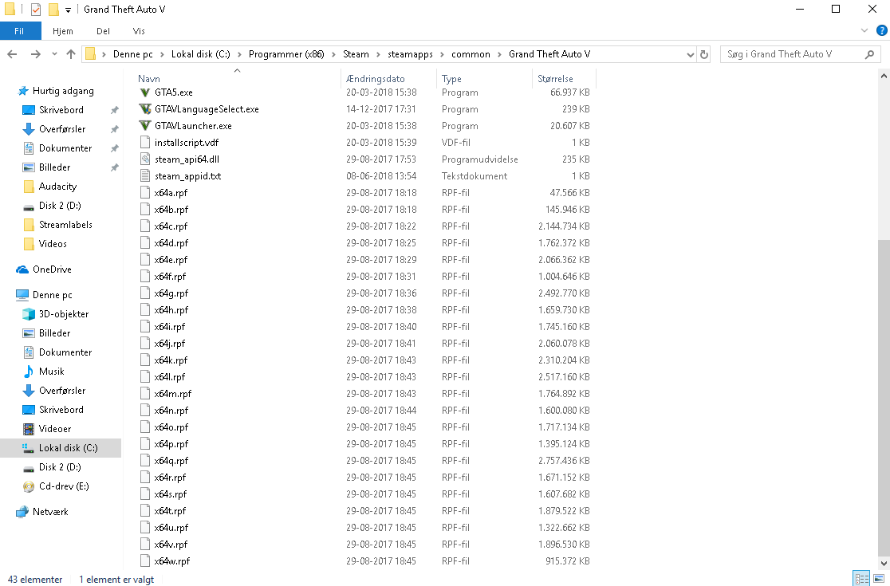Open the Fil menu
Screen dimensions: 890x586
pyautogui.click(x=19, y=31)
